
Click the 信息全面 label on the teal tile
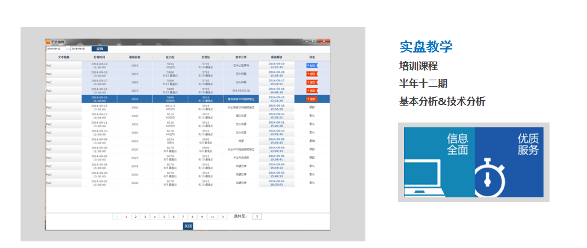(458, 144)
